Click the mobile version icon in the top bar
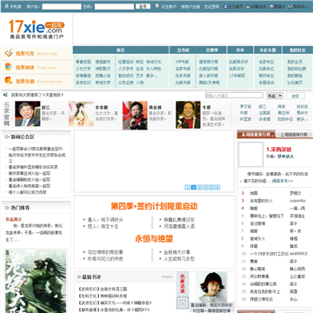The height and width of the screenshot is (313, 313). [x=7, y=6]
